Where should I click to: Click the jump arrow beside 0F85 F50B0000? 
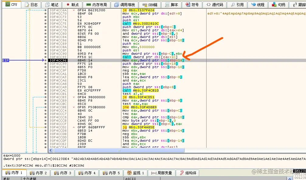coord(74,107)
